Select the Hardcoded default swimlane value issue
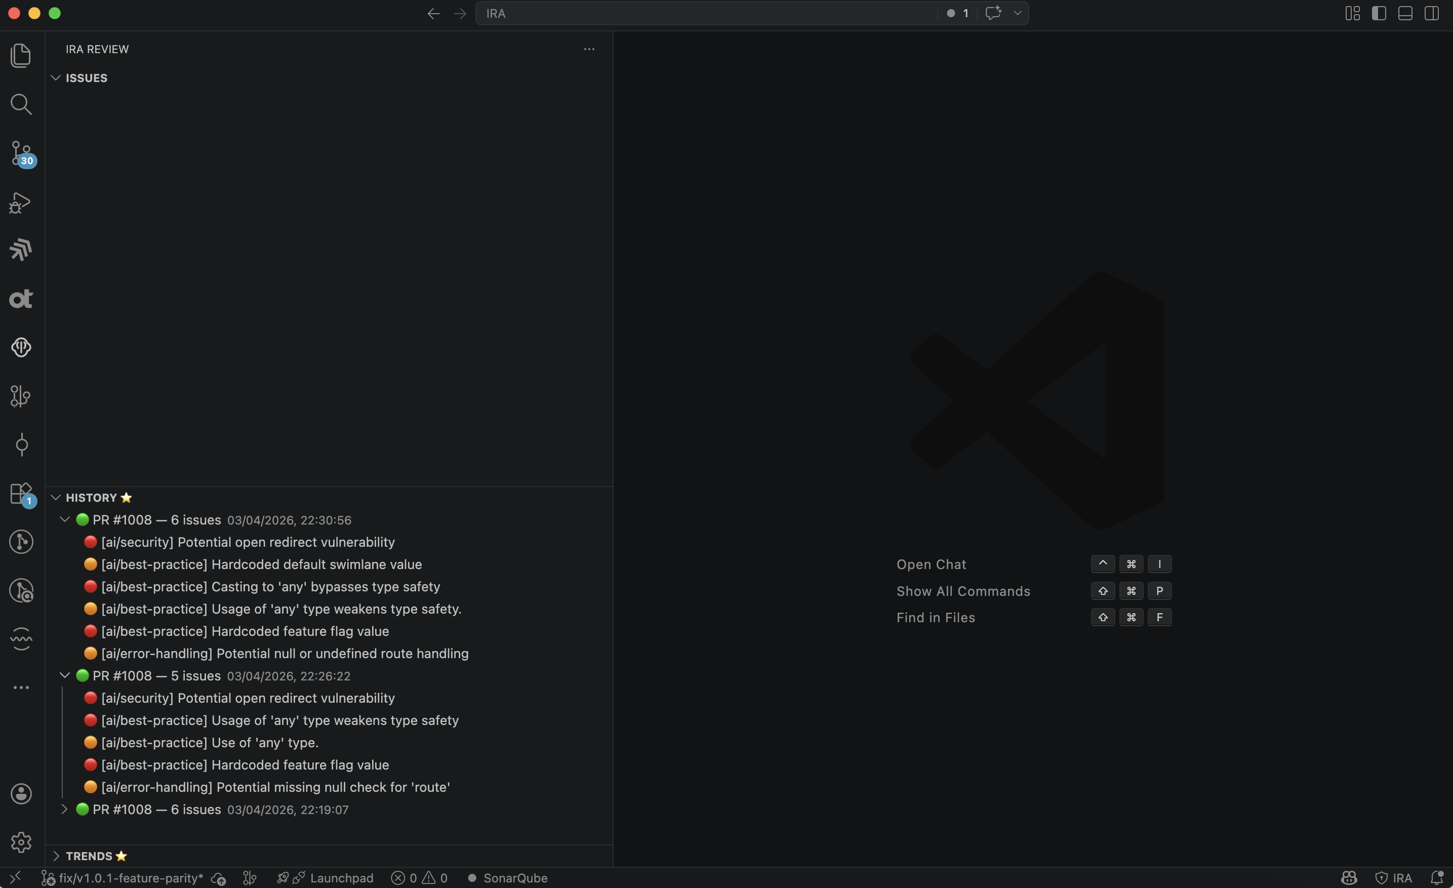Image resolution: width=1453 pixels, height=888 pixels. pos(261,564)
